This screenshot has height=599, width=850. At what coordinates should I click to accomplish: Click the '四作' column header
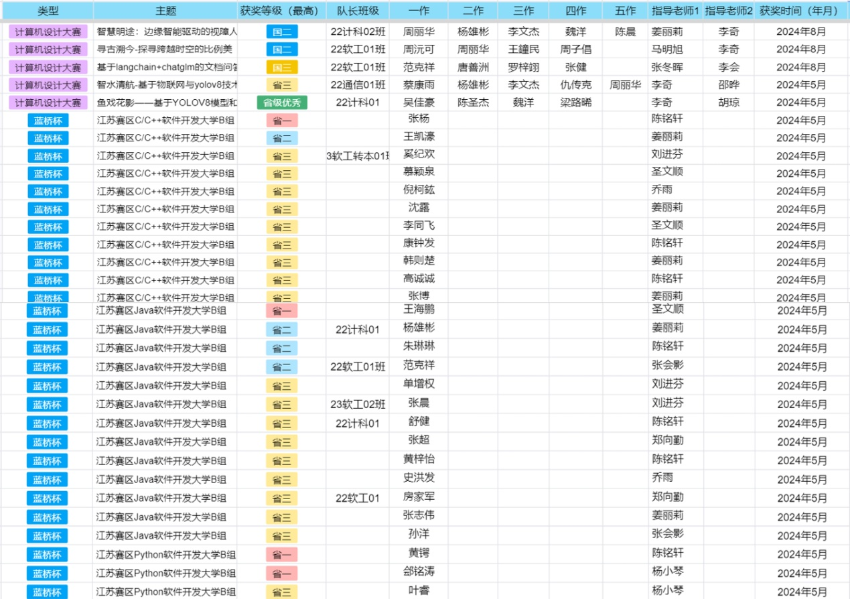click(575, 11)
